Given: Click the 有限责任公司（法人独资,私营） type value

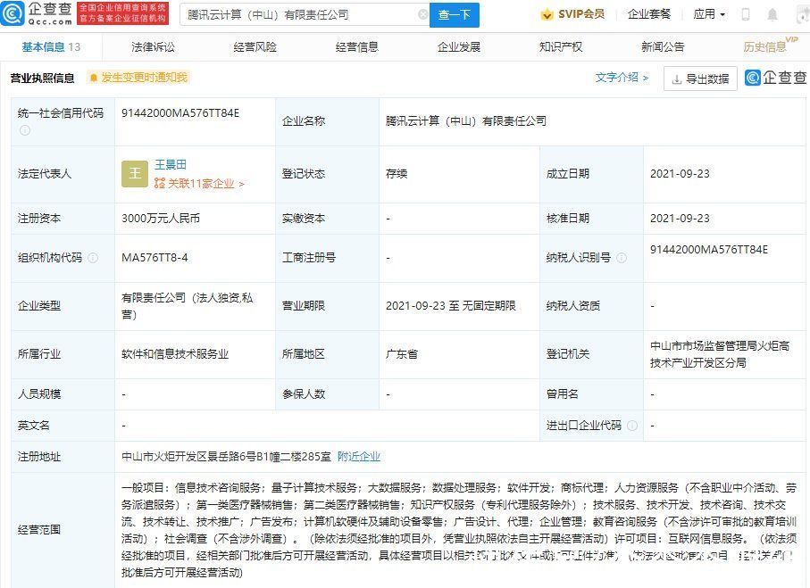Looking at the screenshot, I should [187, 306].
